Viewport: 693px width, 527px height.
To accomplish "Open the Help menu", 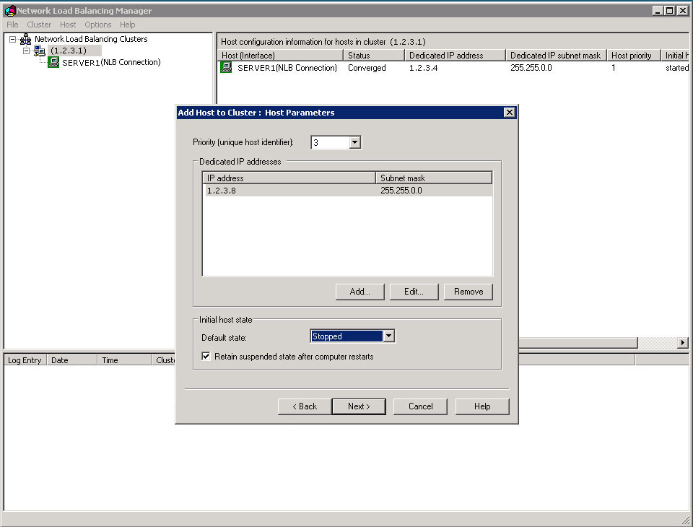I will tap(127, 25).
